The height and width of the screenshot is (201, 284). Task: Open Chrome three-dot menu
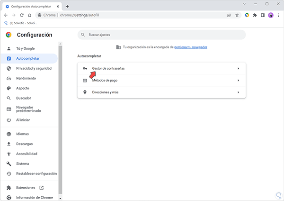278,15
